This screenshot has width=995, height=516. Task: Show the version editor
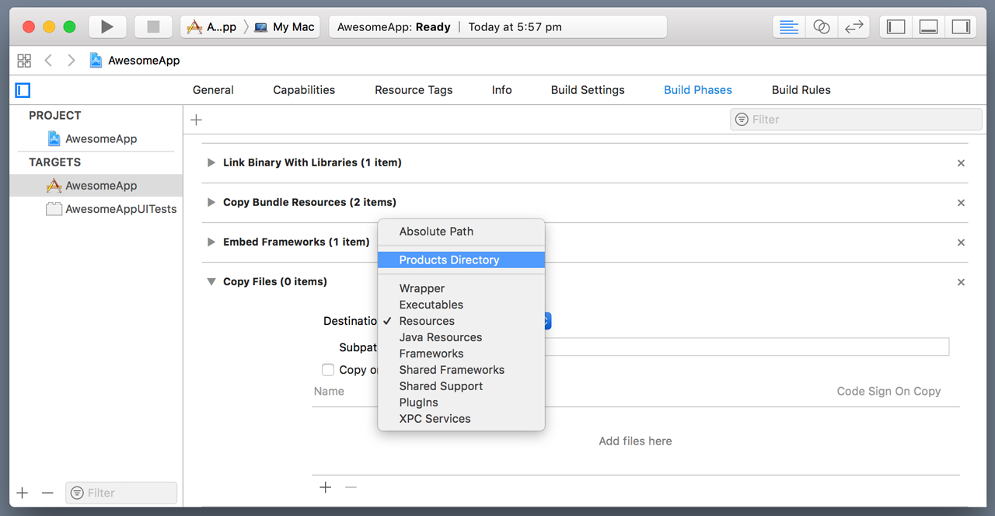[854, 26]
